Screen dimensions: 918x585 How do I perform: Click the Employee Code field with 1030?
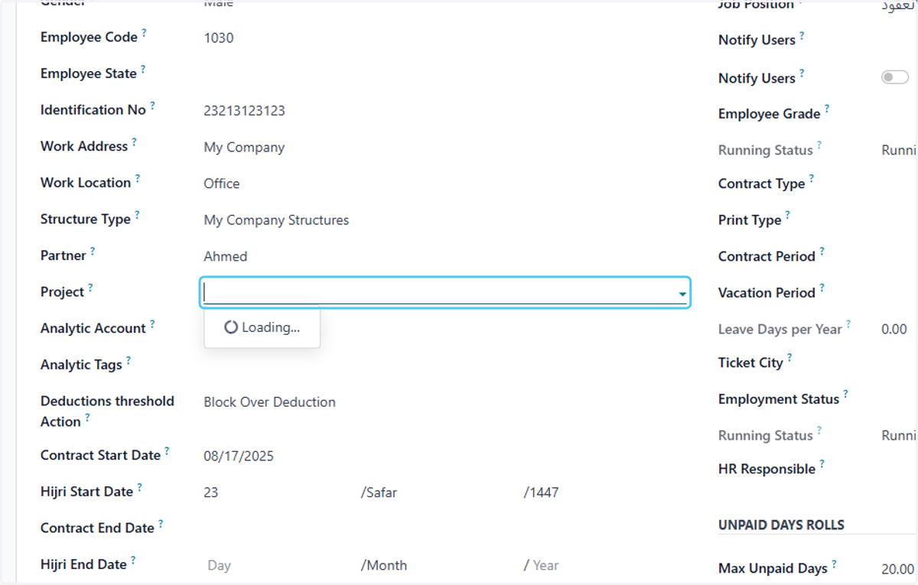[x=219, y=37]
